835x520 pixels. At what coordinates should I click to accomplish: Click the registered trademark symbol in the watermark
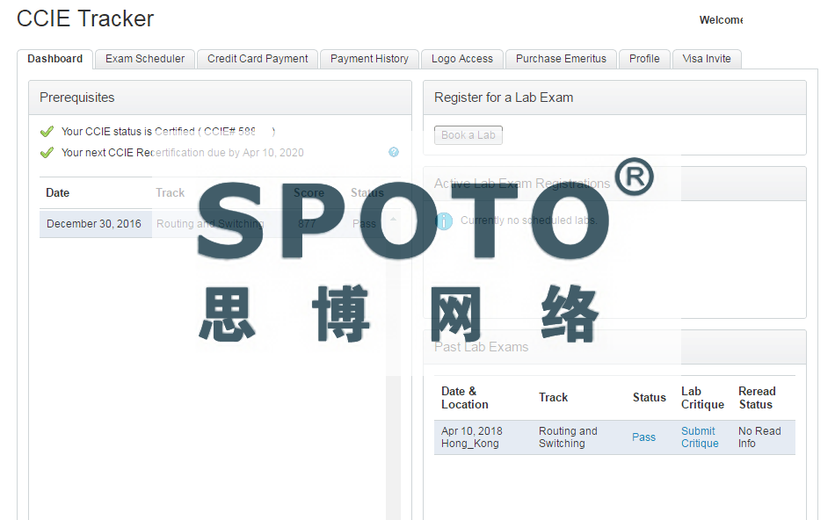pos(634,177)
